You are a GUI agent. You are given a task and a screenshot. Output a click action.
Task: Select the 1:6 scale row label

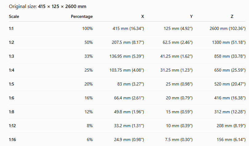click(11, 98)
